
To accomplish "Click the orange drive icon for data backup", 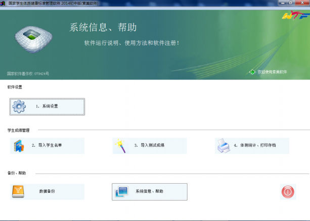I will point(18,191).
